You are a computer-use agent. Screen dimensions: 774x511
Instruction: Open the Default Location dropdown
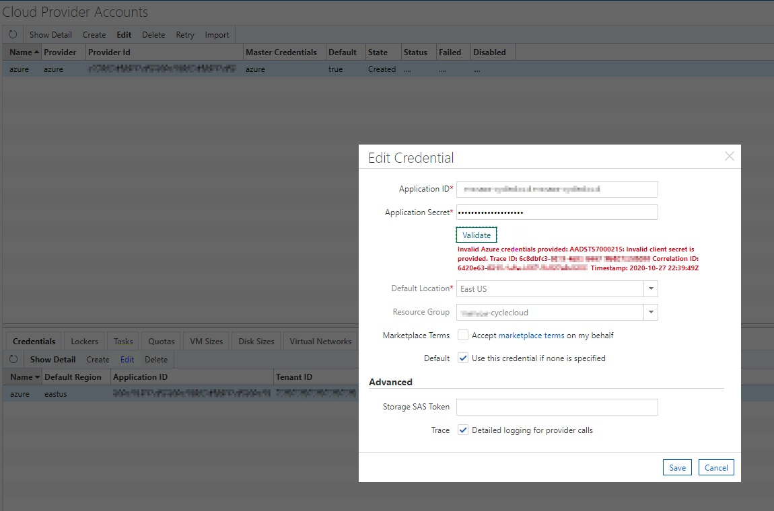pos(651,288)
